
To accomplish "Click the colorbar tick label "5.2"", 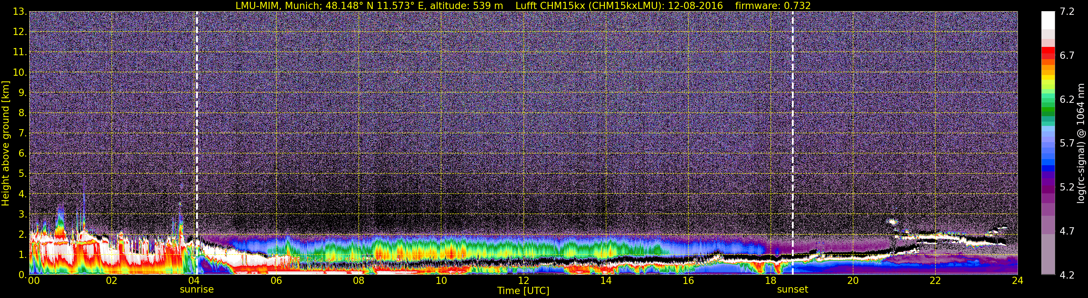I will pyautogui.click(x=1067, y=187).
